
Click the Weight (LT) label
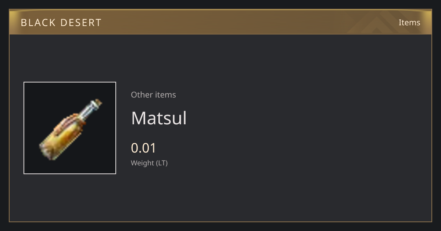(x=149, y=163)
